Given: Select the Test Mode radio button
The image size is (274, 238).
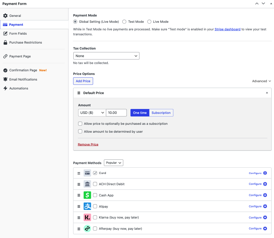Looking at the screenshot, I should click(124, 22).
